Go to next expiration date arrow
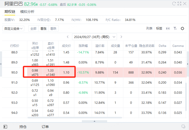The image size is (189, 130). click(x=121, y=37)
